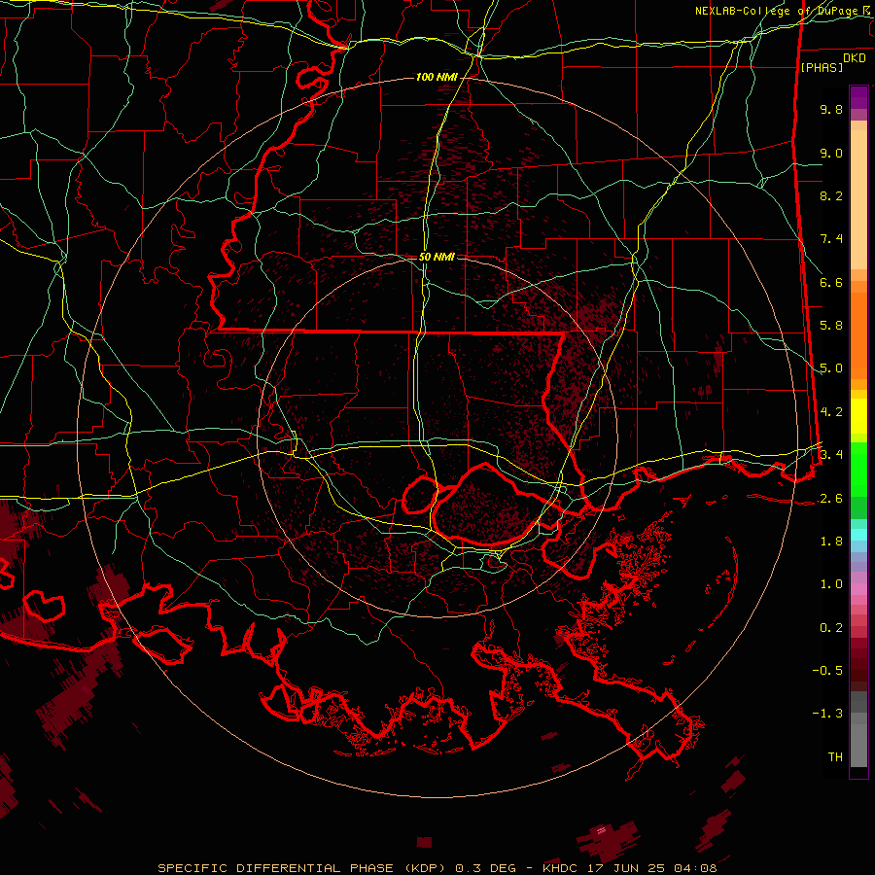Image resolution: width=875 pixels, height=875 pixels.
Task: Click the DKD label above the color scale
Action: click(855, 58)
